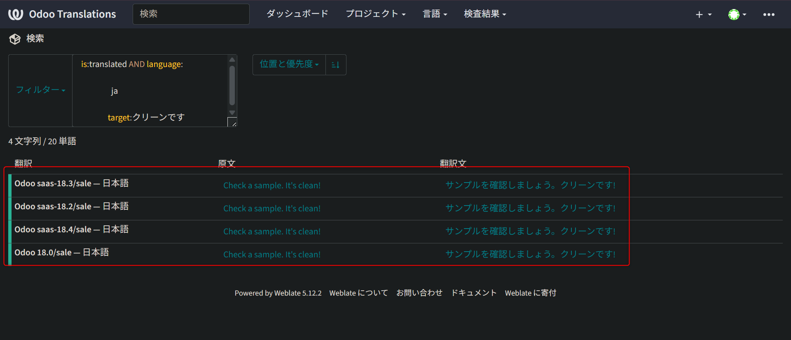This screenshot has height=340, width=791.
Task: Open the ドキュメント footer link
Action: click(474, 293)
